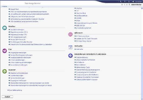Open SSL/TLS security link

(x=79, y=8)
